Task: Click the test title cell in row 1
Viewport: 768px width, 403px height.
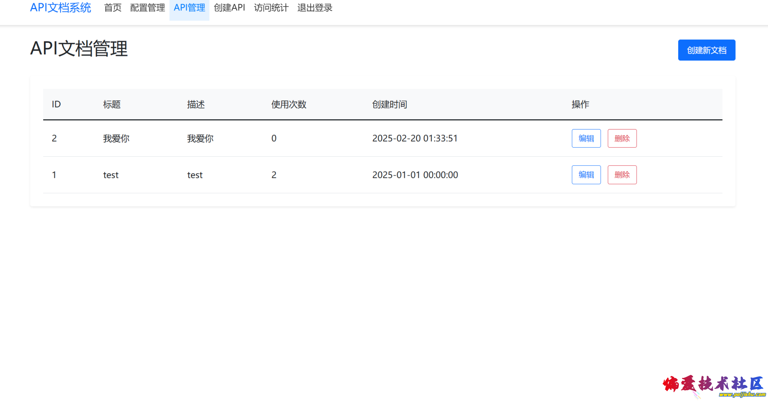Action: pyautogui.click(x=111, y=175)
